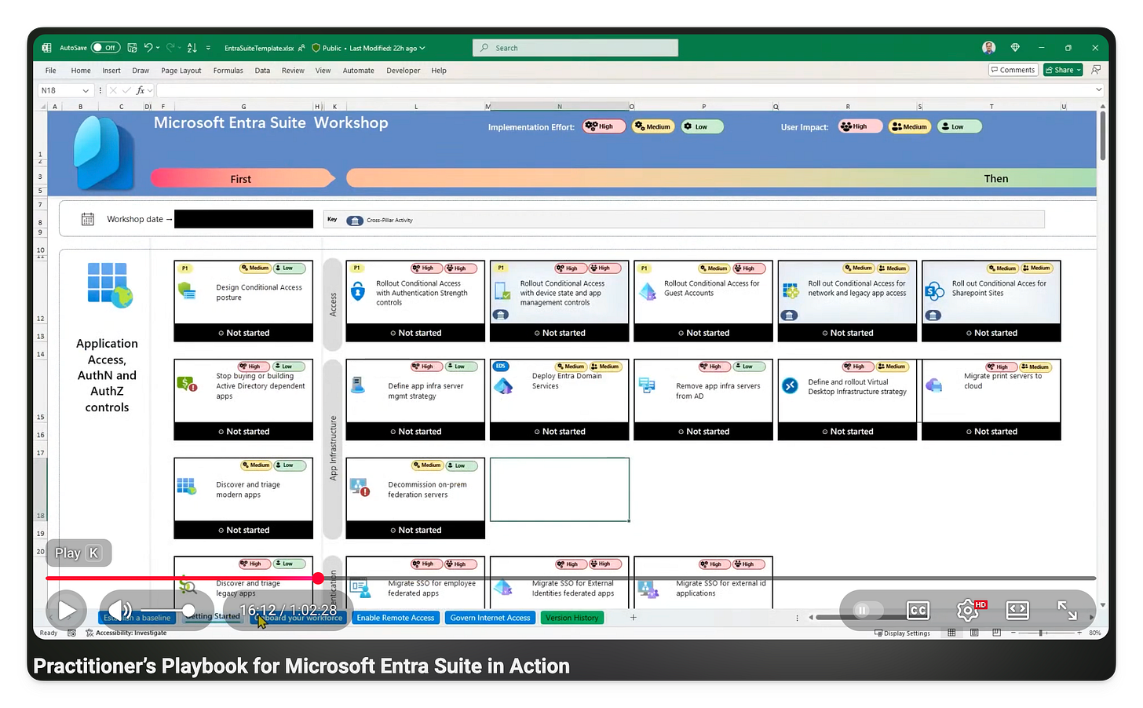The height and width of the screenshot is (708, 1143).
Task: Add a new sheet with plus button
Action: [x=634, y=618]
